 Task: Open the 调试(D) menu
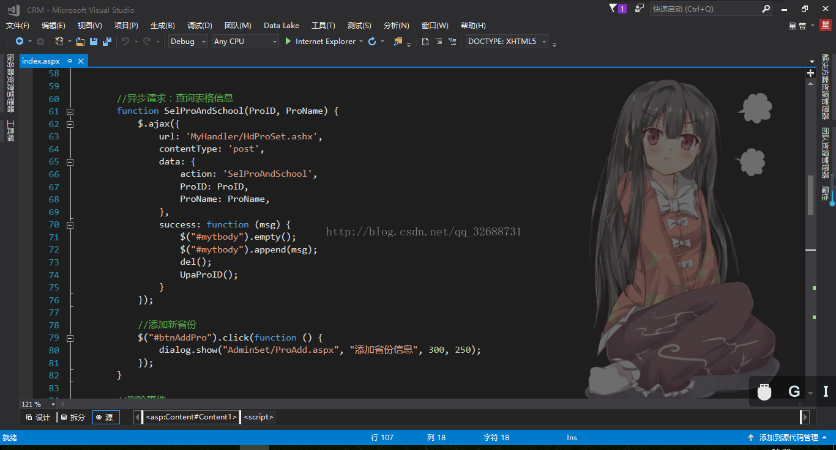pyautogui.click(x=200, y=26)
